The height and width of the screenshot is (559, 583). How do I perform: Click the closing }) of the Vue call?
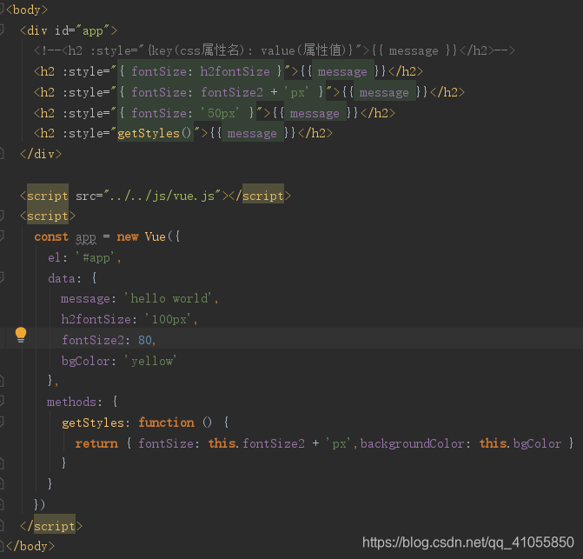39,505
